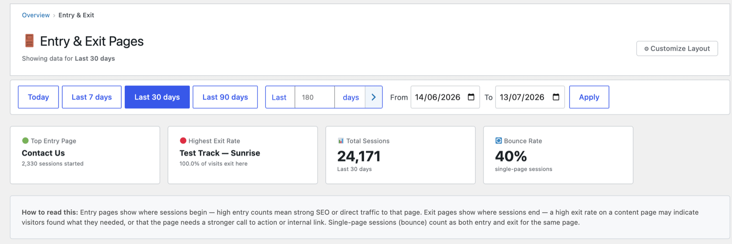Screen dimensions: 732x244
Task: Select the Today range button
Action: coord(38,97)
